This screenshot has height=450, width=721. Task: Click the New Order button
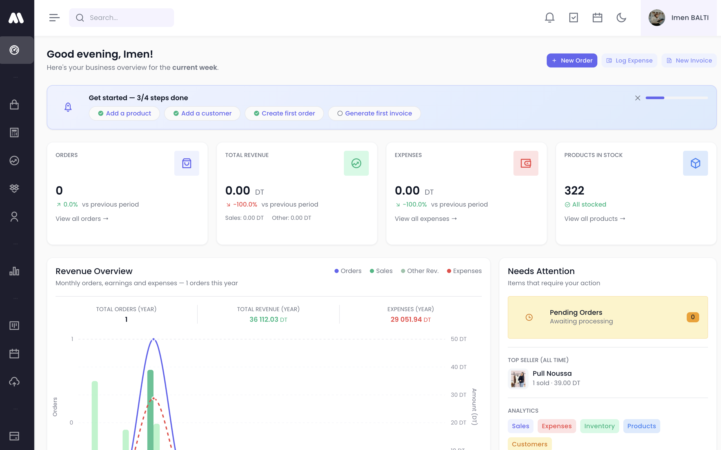pos(571,60)
